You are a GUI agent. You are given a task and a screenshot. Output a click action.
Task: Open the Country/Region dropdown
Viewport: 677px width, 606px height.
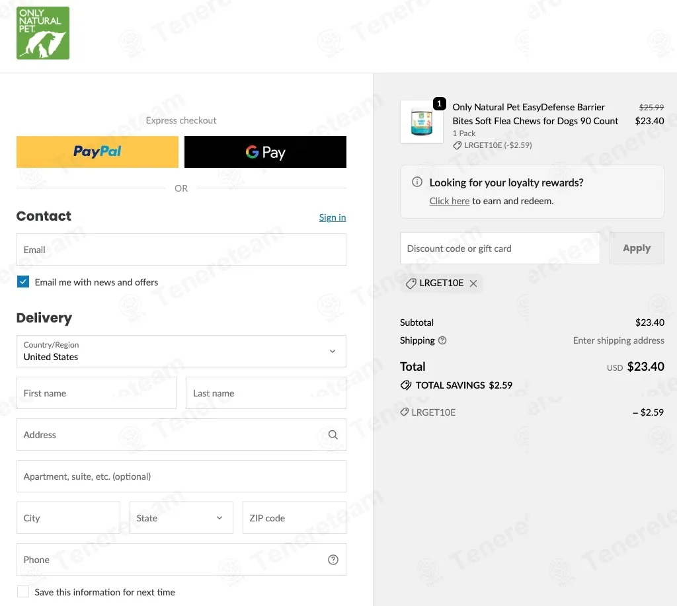(x=181, y=352)
